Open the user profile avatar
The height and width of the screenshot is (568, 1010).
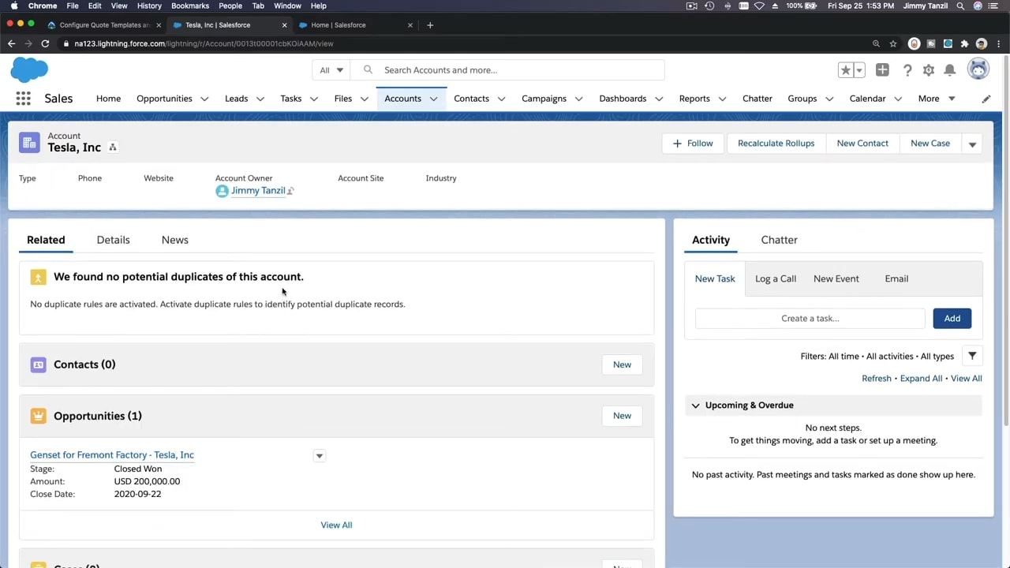978,69
